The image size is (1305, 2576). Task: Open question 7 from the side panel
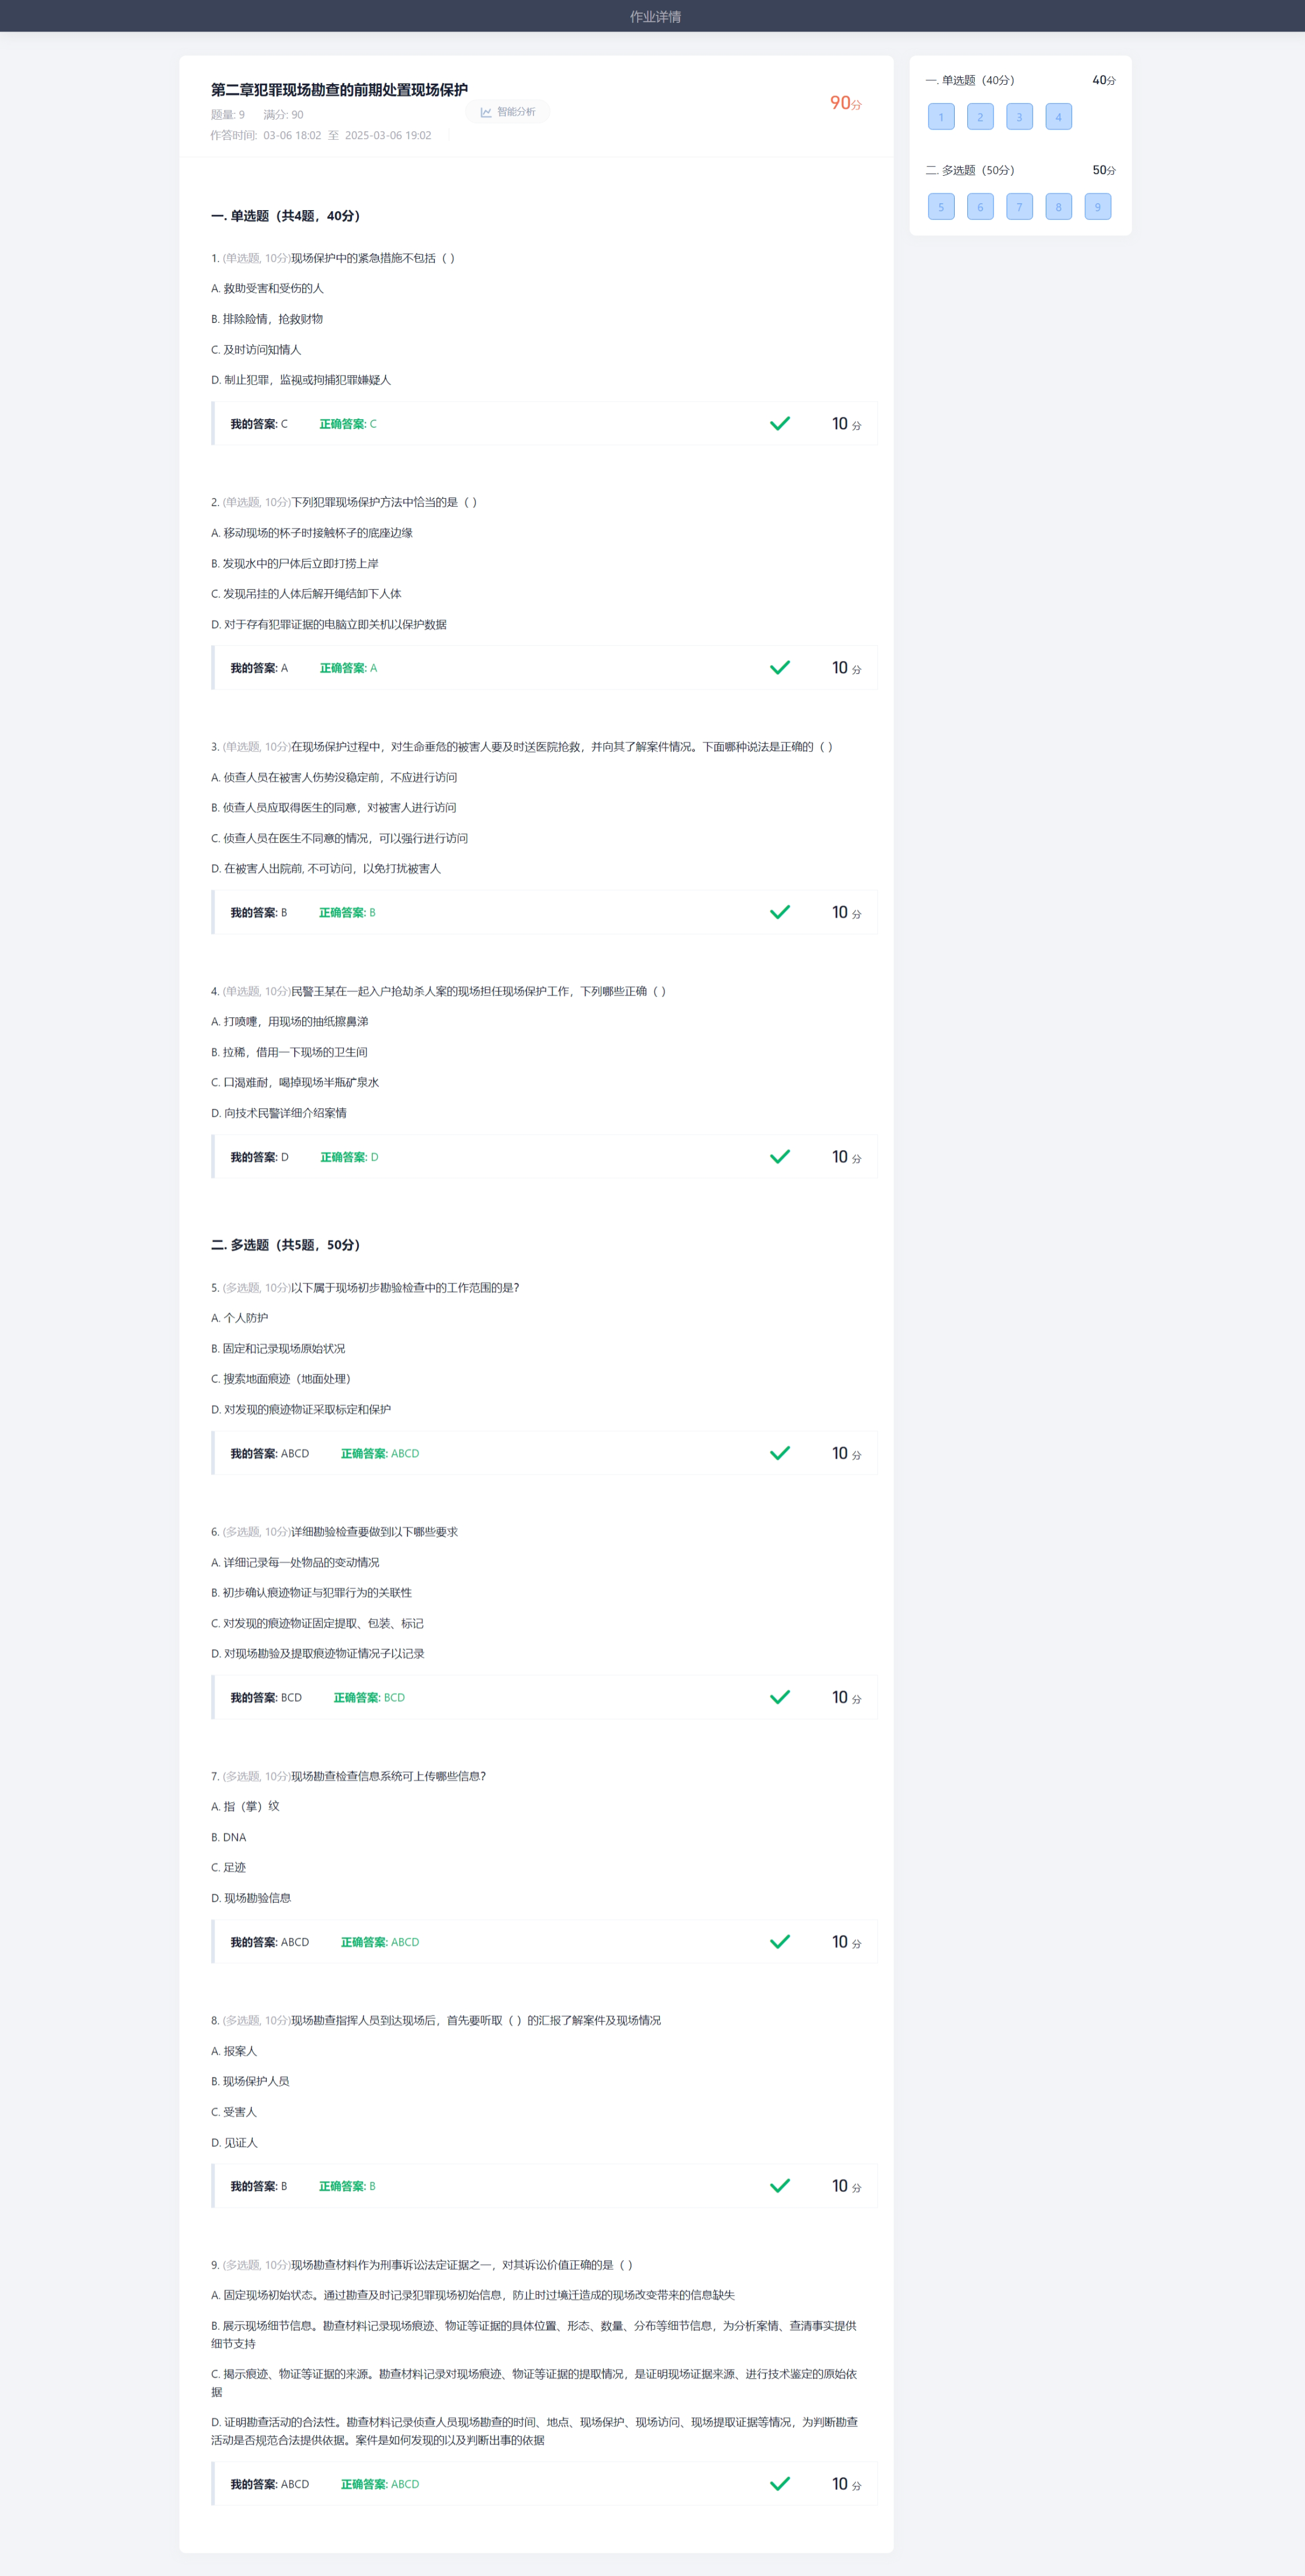(x=1019, y=207)
